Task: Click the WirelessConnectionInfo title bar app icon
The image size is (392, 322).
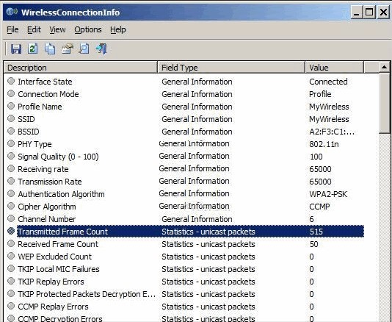Action: 12,12
